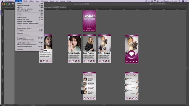
Task: Open Spotlight search magnifier icon
Action: (x=180, y=1)
